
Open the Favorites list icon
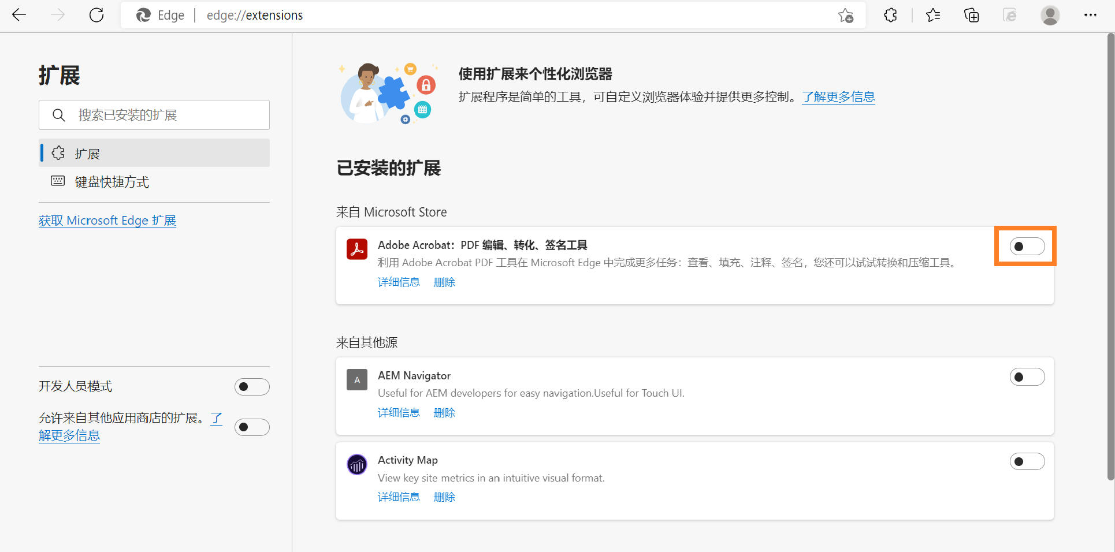coord(933,15)
